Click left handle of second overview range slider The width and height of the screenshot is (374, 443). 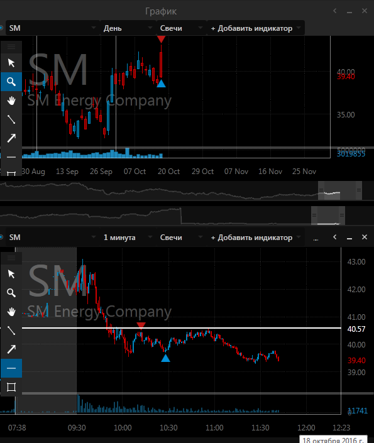coord(314,216)
